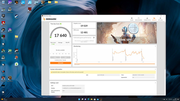Screen dimensions: 180x101
Task: Select the Heaven Benchmark 4.0 desktop icon
Action: (10, 79)
